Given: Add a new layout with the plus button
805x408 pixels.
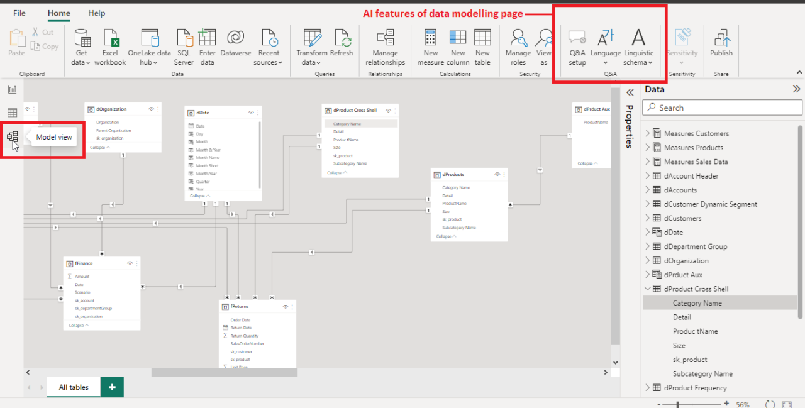Looking at the screenshot, I should (x=112, y=387).
